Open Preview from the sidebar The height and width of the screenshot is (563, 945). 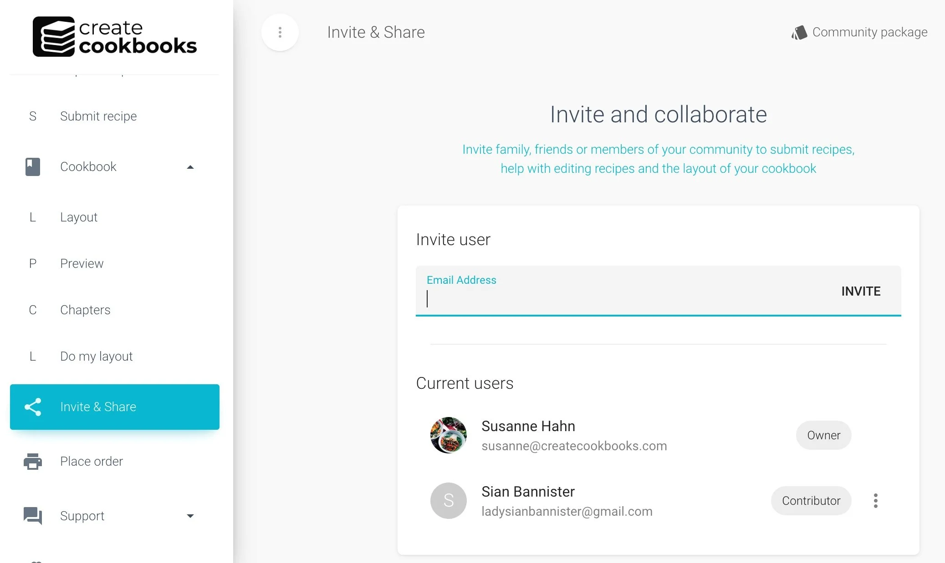(x=82, y=264)
